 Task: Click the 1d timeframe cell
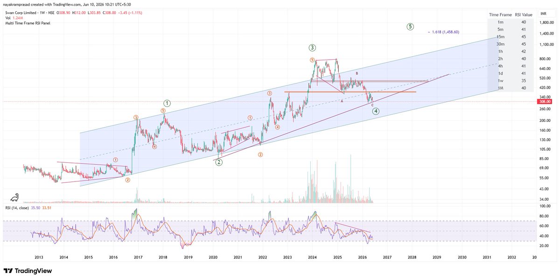pos(500,73)
